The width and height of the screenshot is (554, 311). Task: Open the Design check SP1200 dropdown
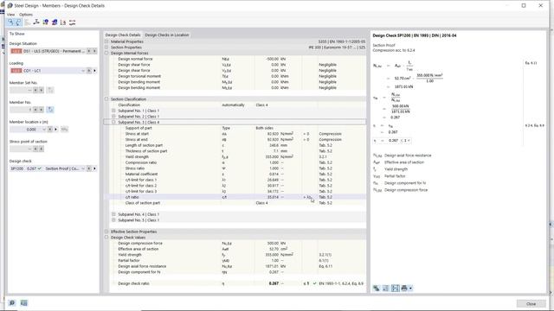tap(83, 168)
